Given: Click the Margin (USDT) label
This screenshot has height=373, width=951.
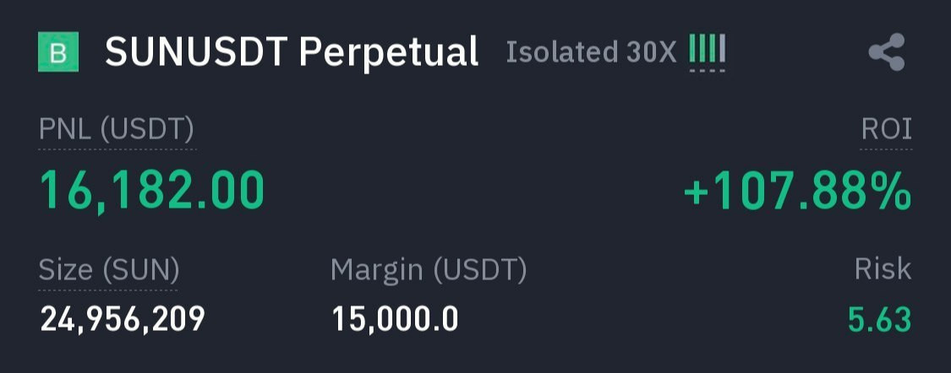Looking at the screenshot, I should click(429, 270).
